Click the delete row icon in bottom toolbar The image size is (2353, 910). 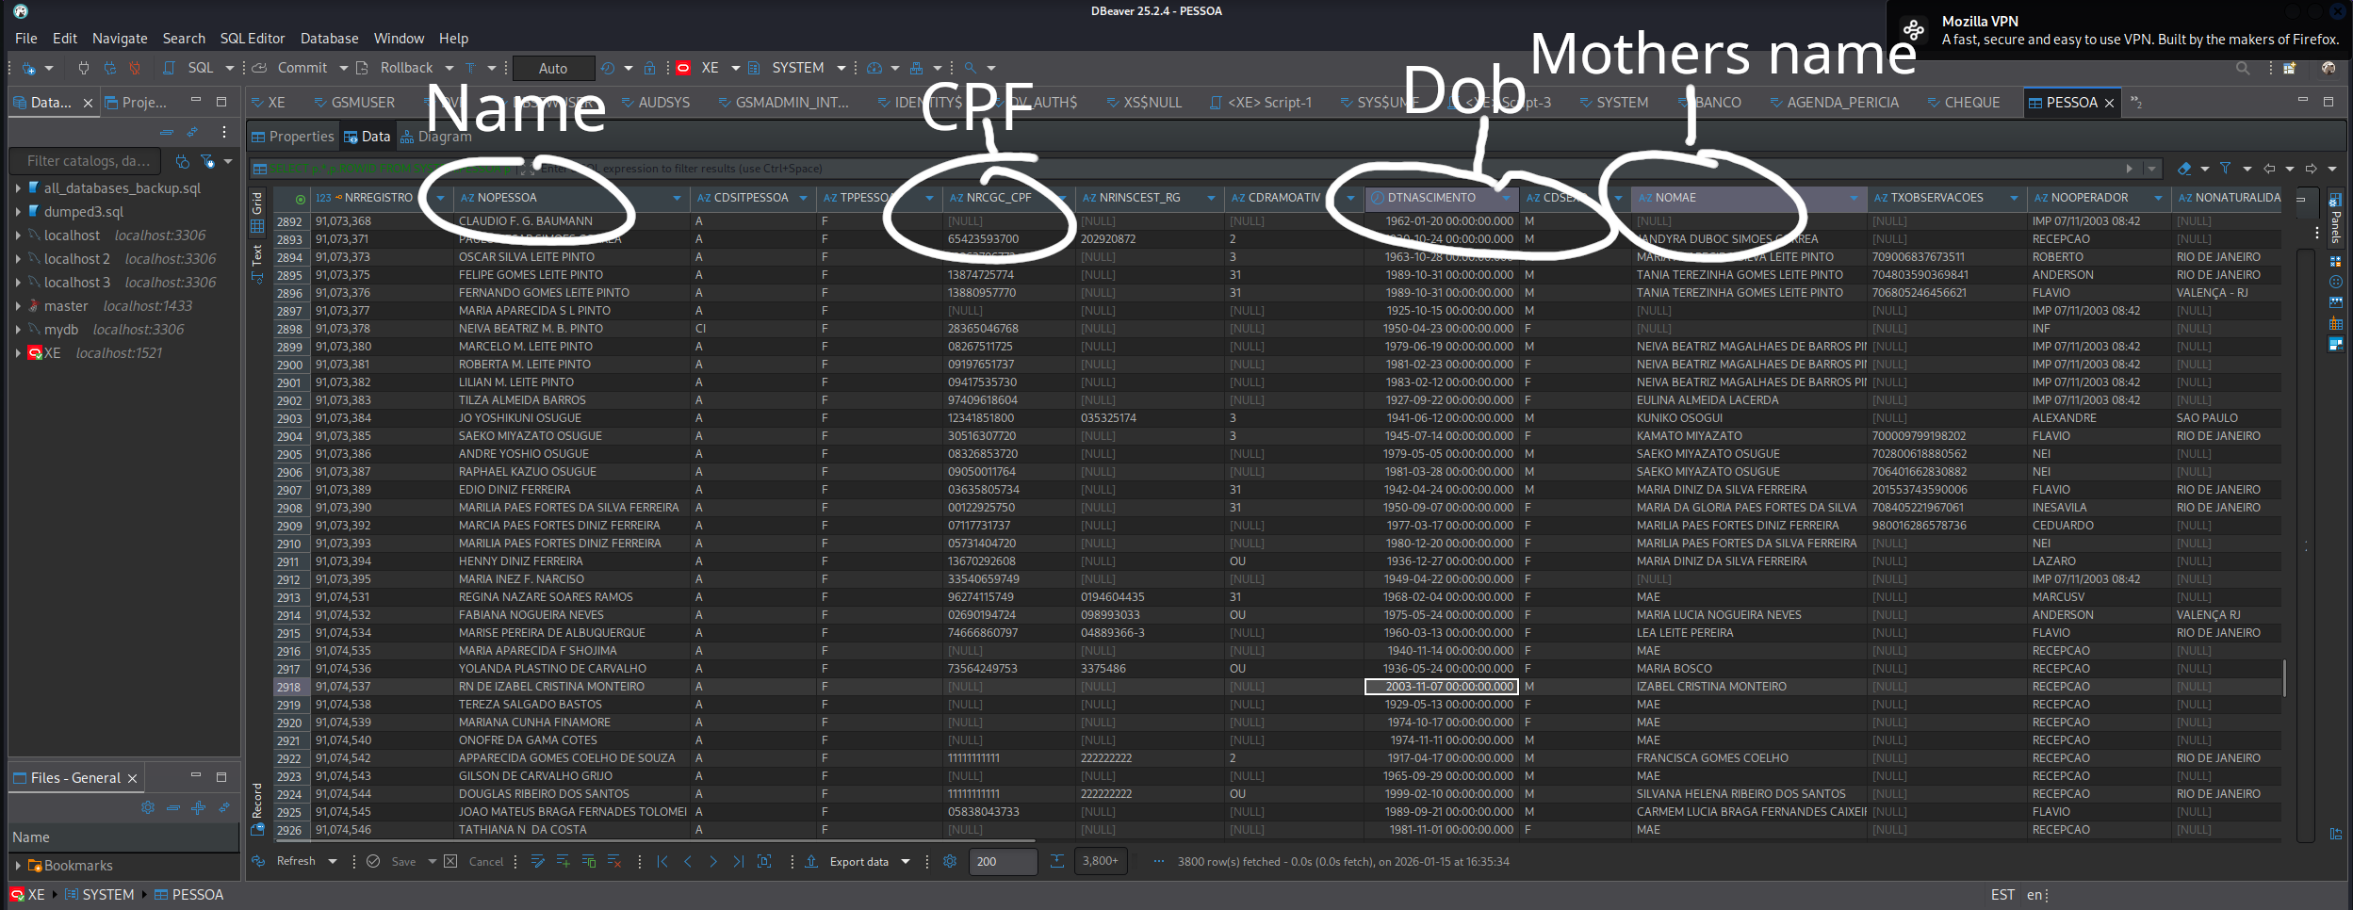[614, 861]
